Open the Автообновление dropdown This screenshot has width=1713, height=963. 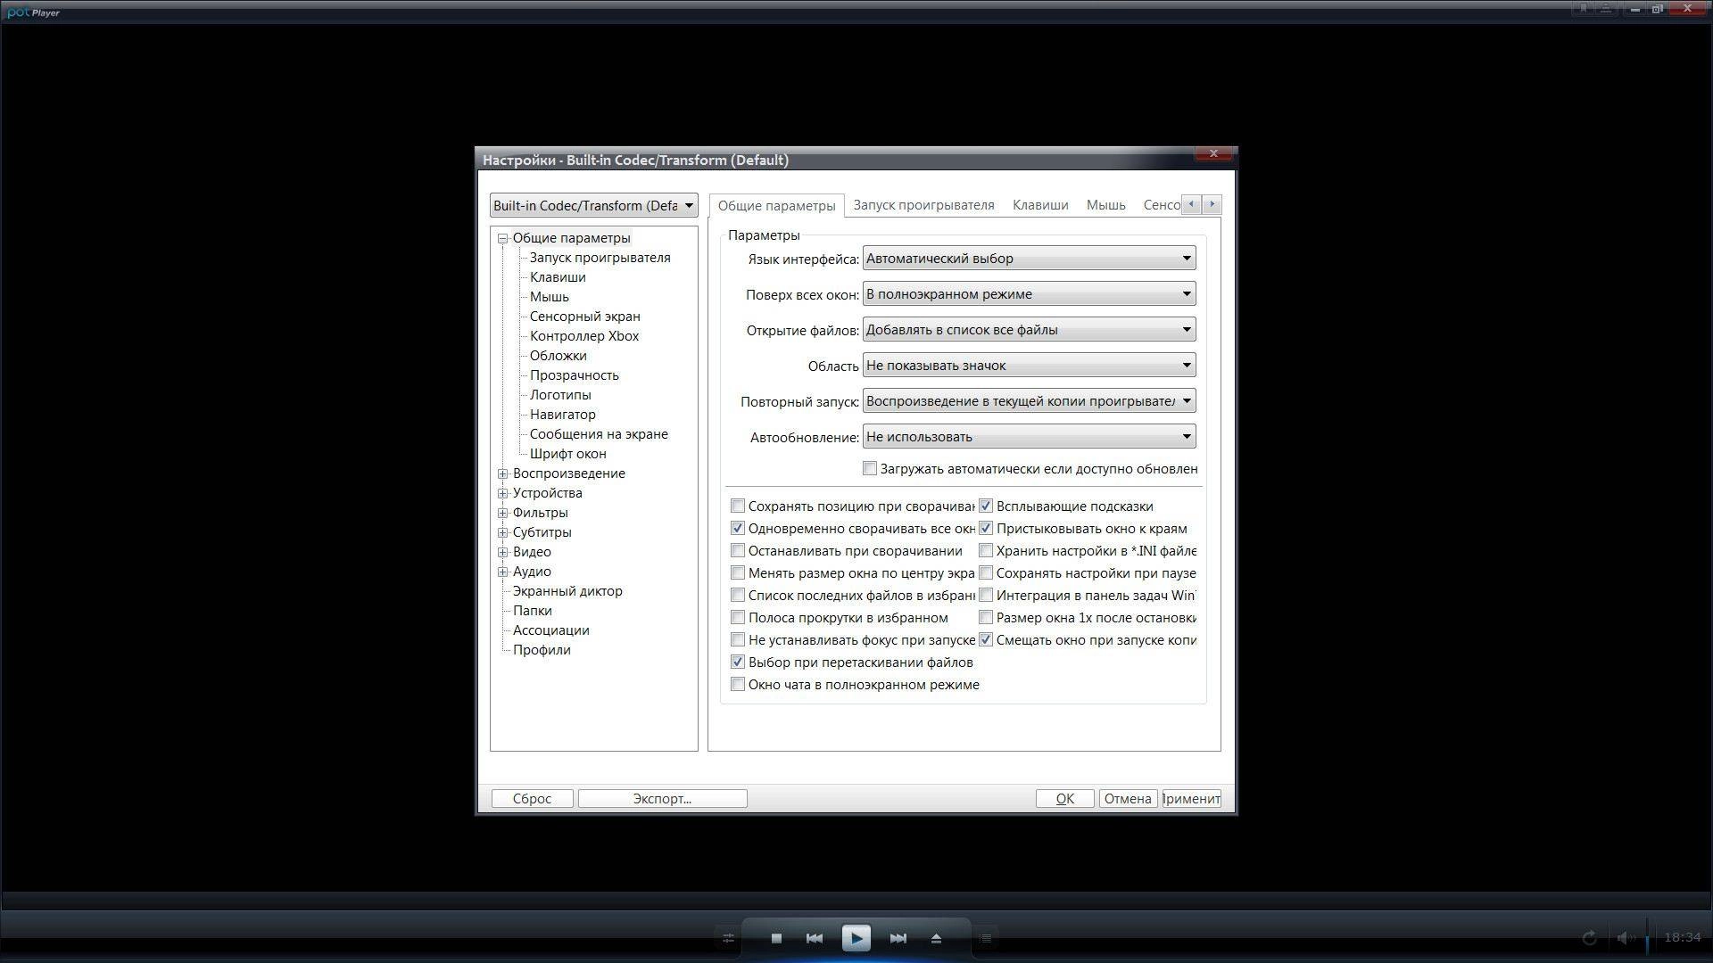pos(1029,437)
